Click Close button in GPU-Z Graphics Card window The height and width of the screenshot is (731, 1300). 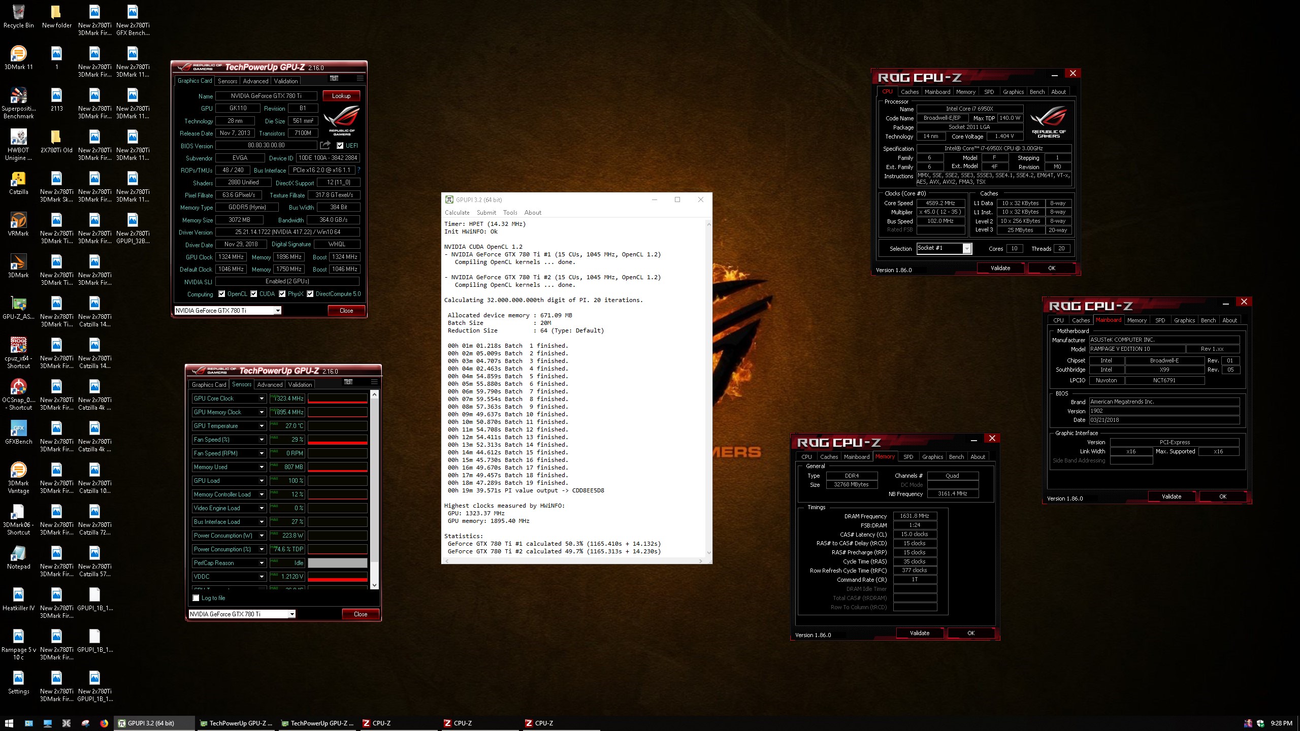(x=346, y=310)
